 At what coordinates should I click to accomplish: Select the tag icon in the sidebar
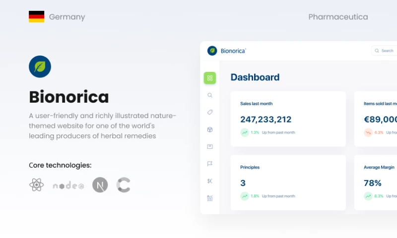(210, 112)
